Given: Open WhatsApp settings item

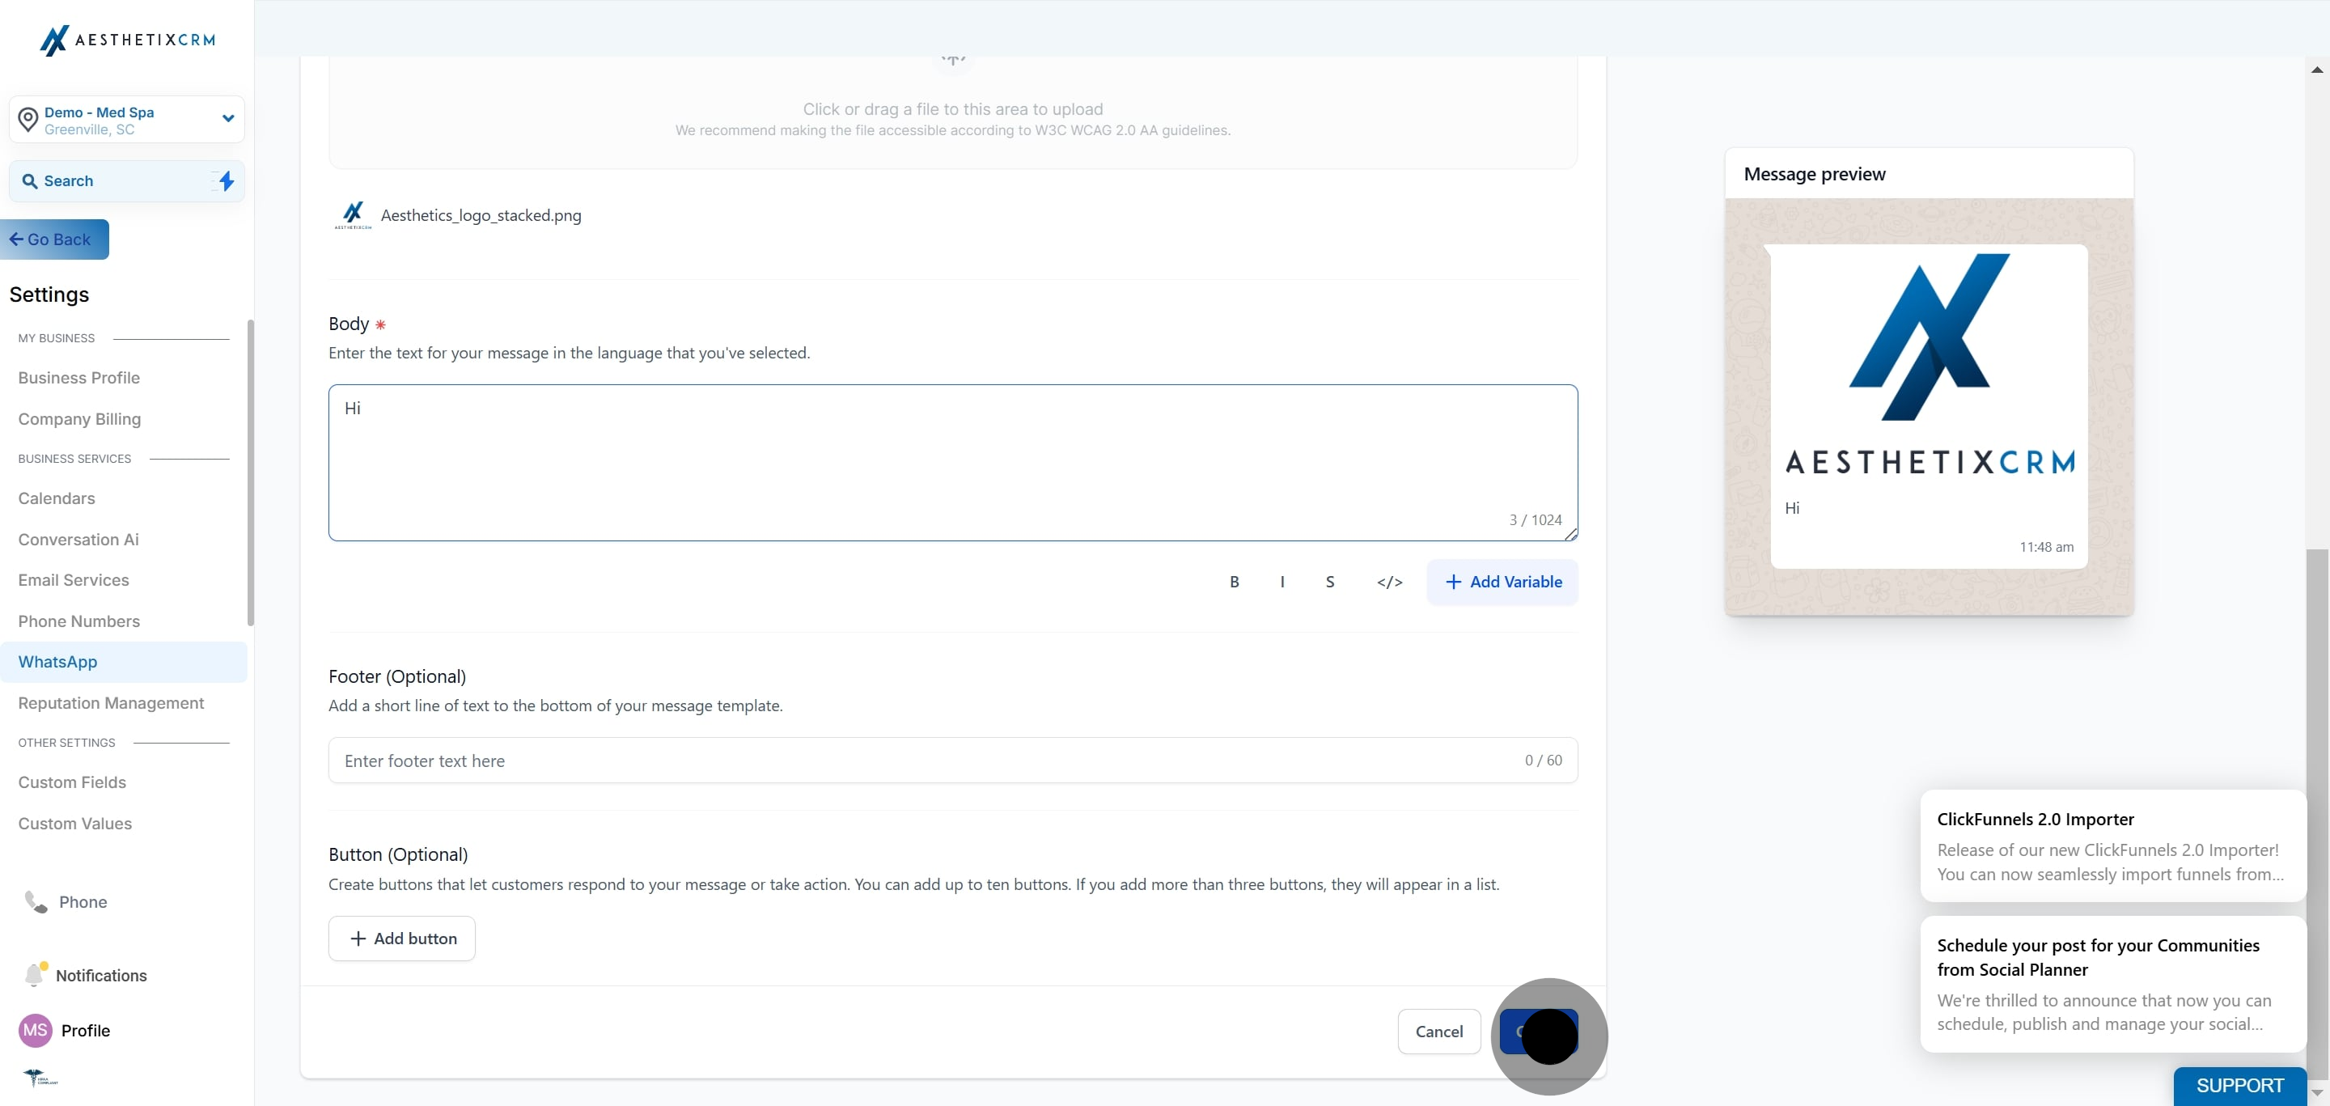Looking at the screenshot, I should (x=123, y=662).
